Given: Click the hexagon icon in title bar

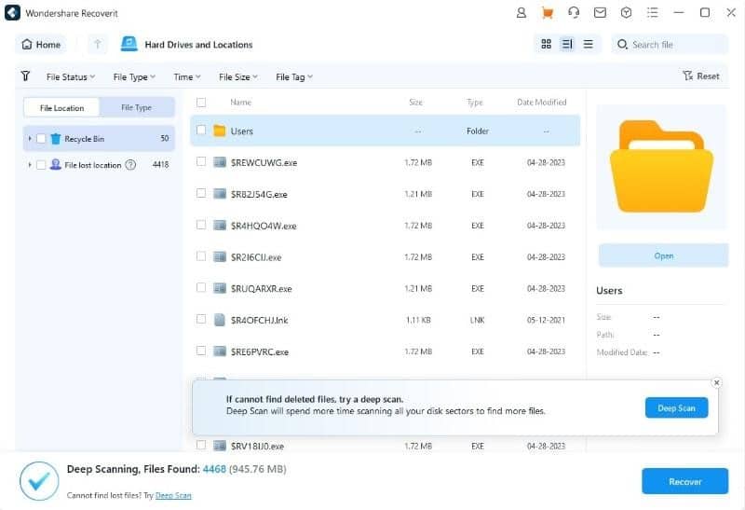Looking at the screenshot, I should point(626,13).
